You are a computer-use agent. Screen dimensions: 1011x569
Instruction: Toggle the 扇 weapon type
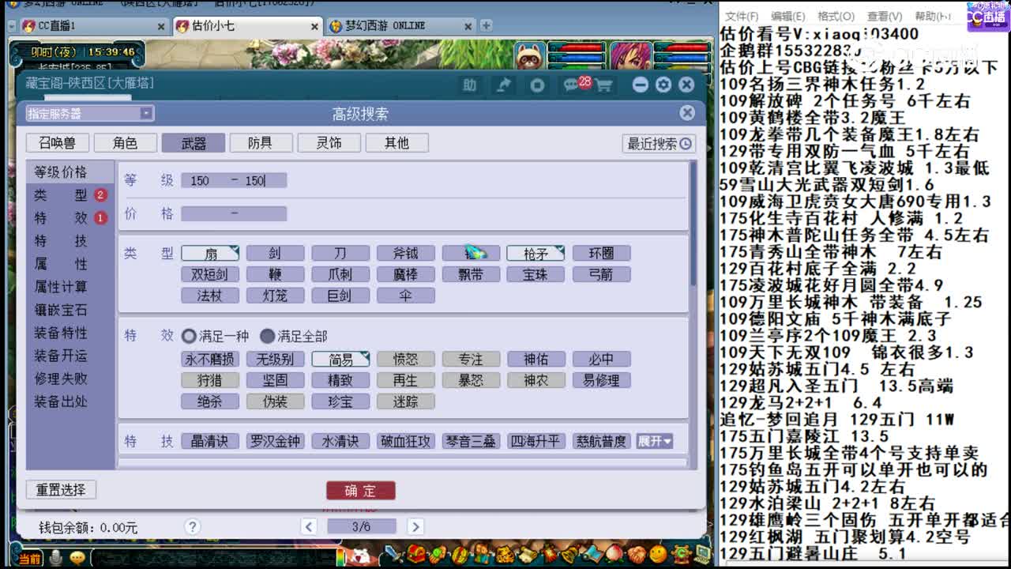click(210, 254)
